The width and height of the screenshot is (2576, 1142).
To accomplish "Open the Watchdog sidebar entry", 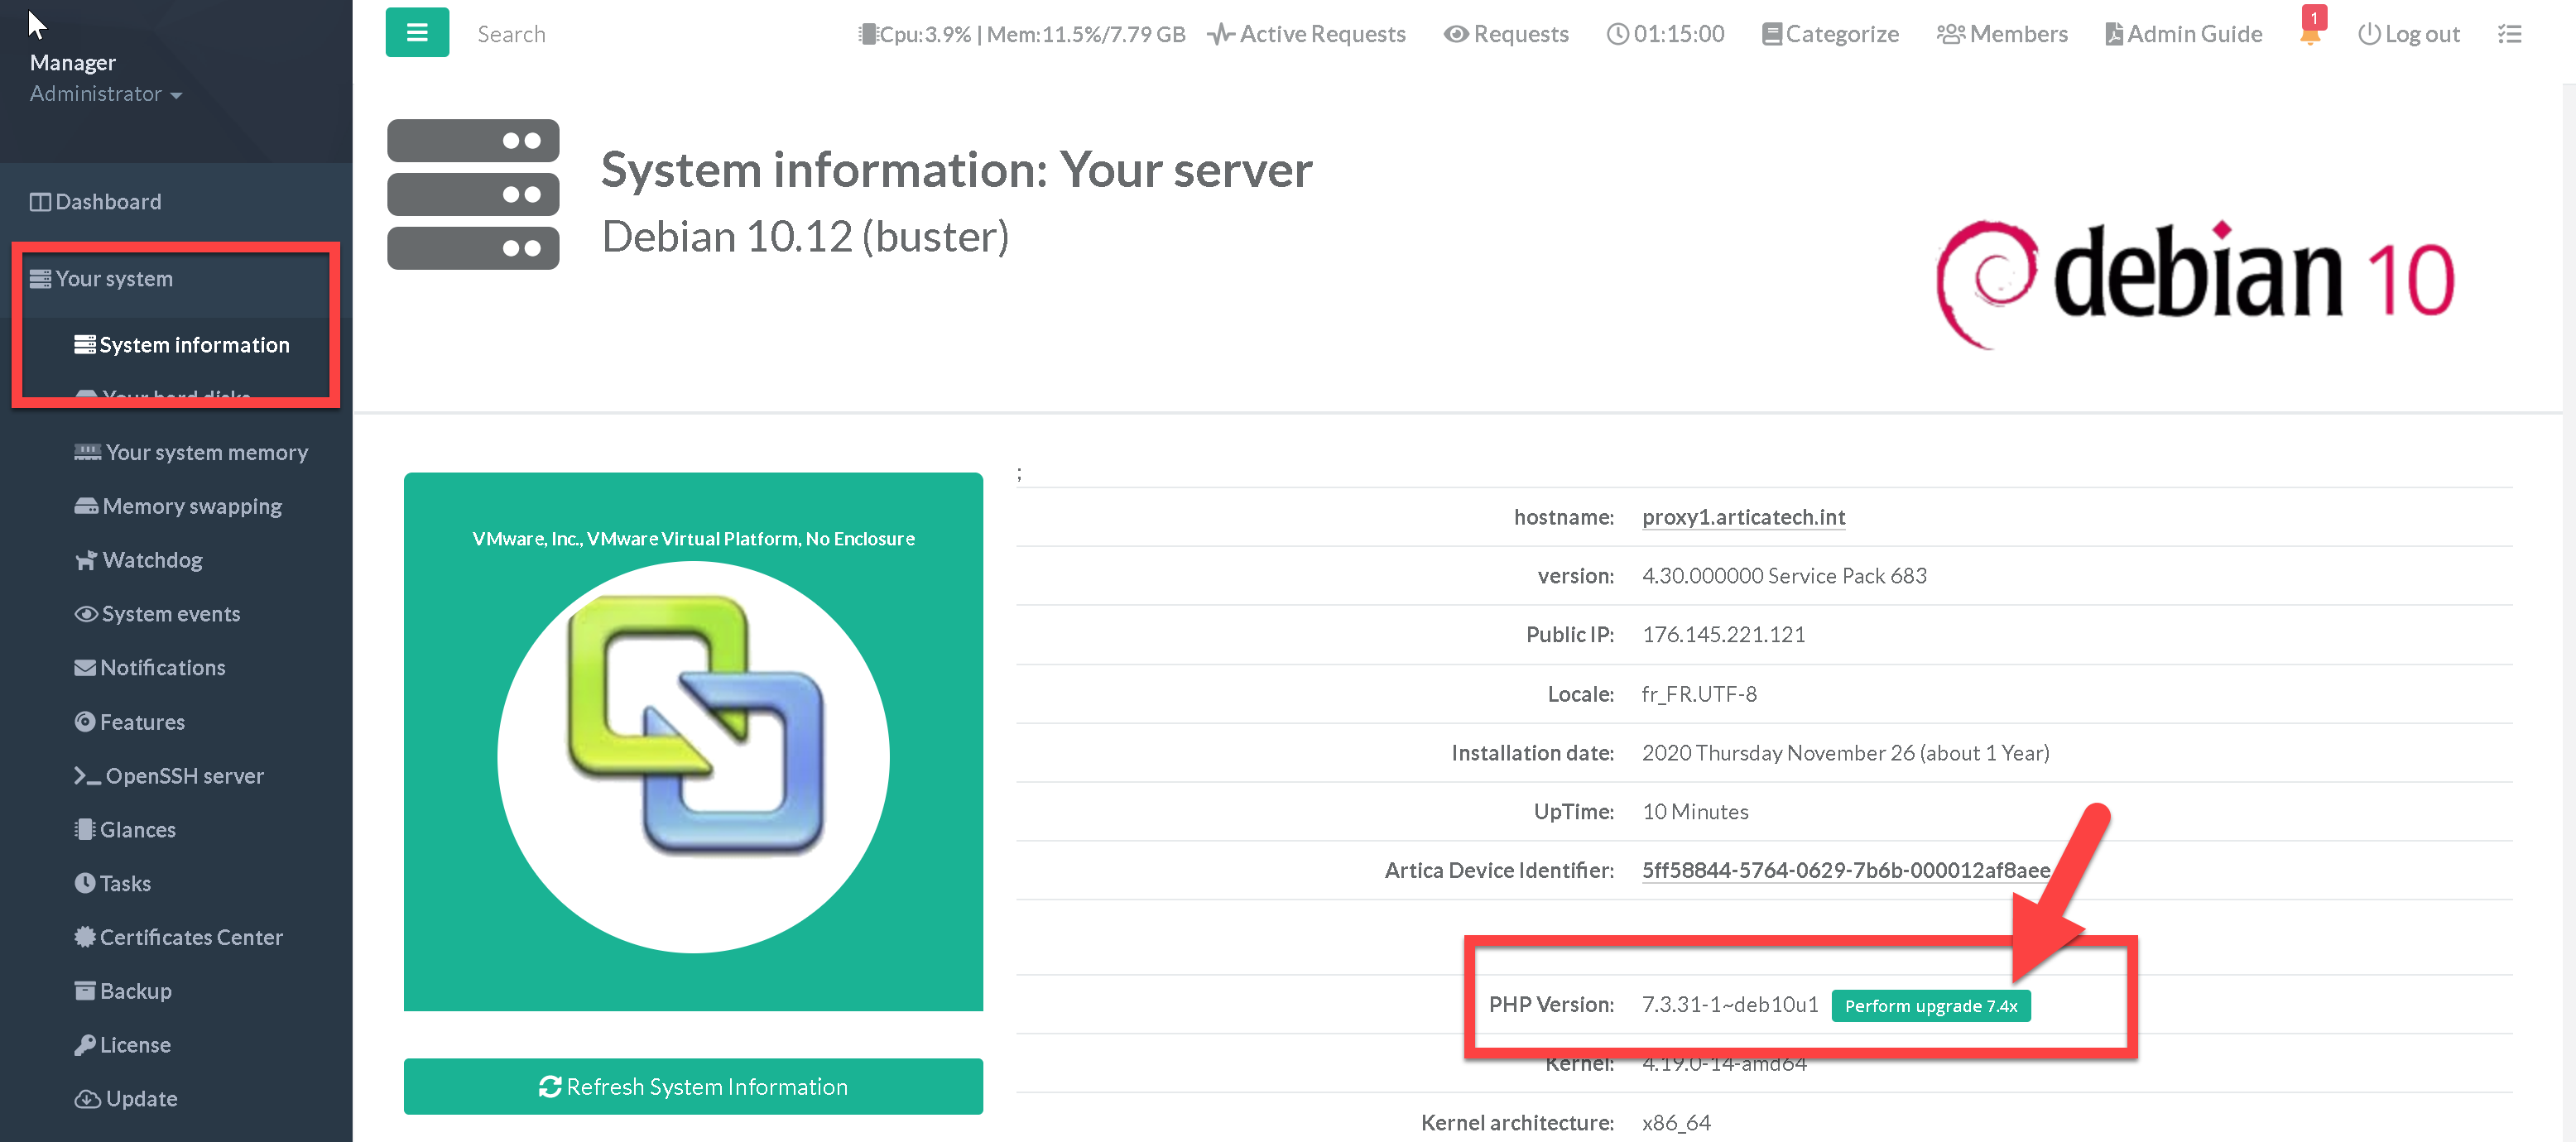I will pos(152,560).
